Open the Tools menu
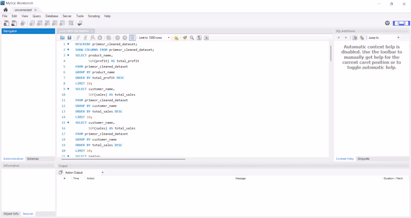Image resolution: width=411 pixels, height=218 pixels. point(80,16)
